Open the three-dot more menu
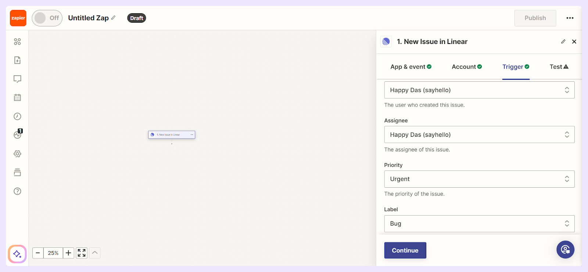The height and width of the screenshot is (272, 588). [570, 18]
